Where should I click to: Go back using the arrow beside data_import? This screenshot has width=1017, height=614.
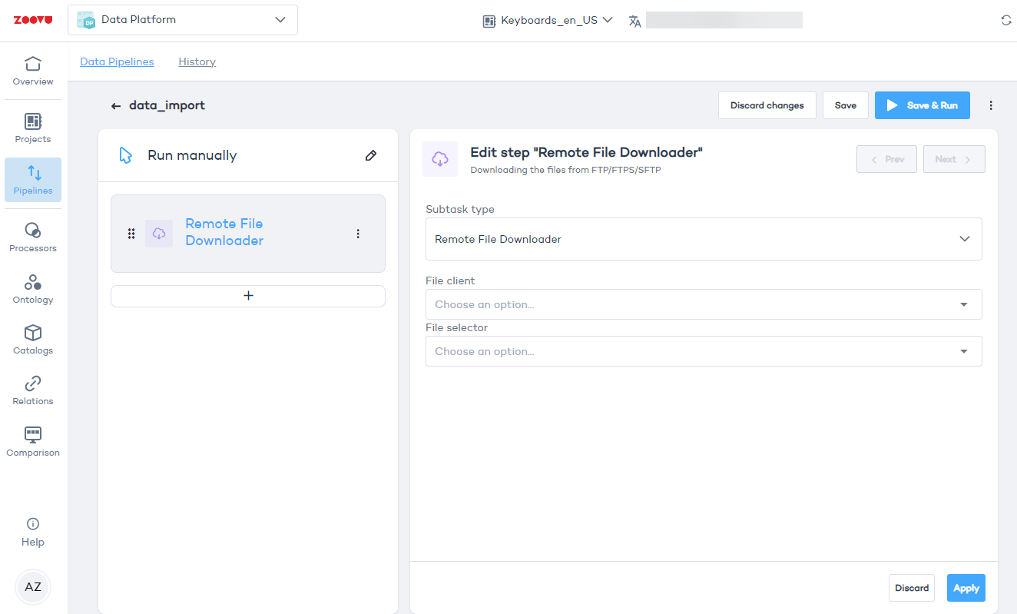(115, 105)
